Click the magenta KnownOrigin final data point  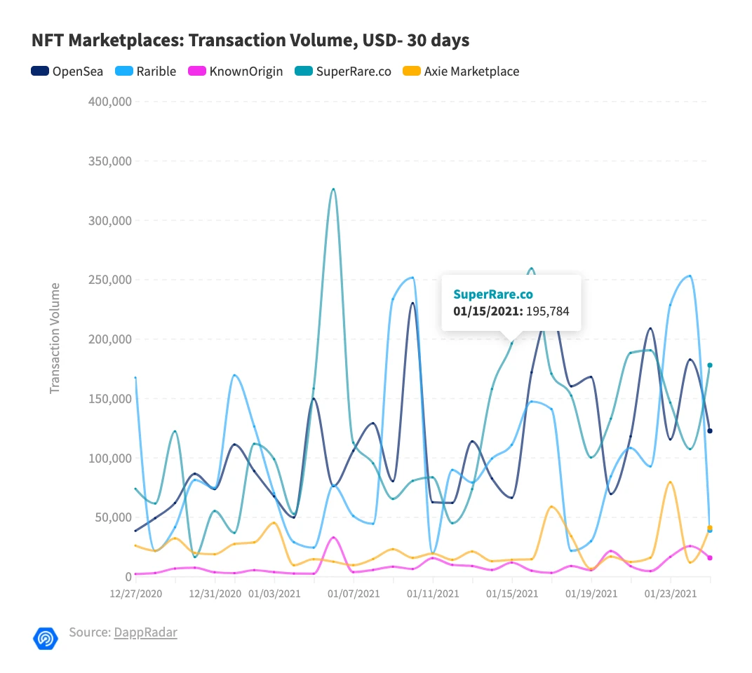tap(710, 558)
